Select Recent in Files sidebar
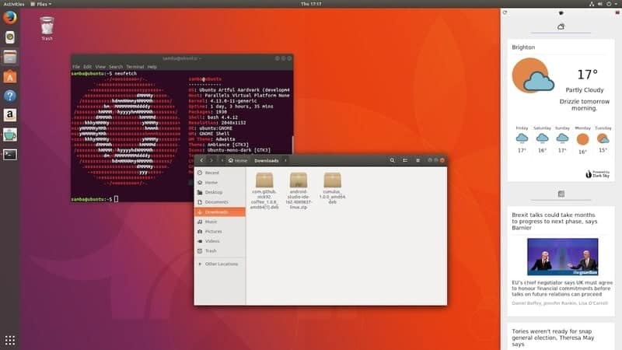This screenshot has width=622, height=350. [x=220, y=173]
